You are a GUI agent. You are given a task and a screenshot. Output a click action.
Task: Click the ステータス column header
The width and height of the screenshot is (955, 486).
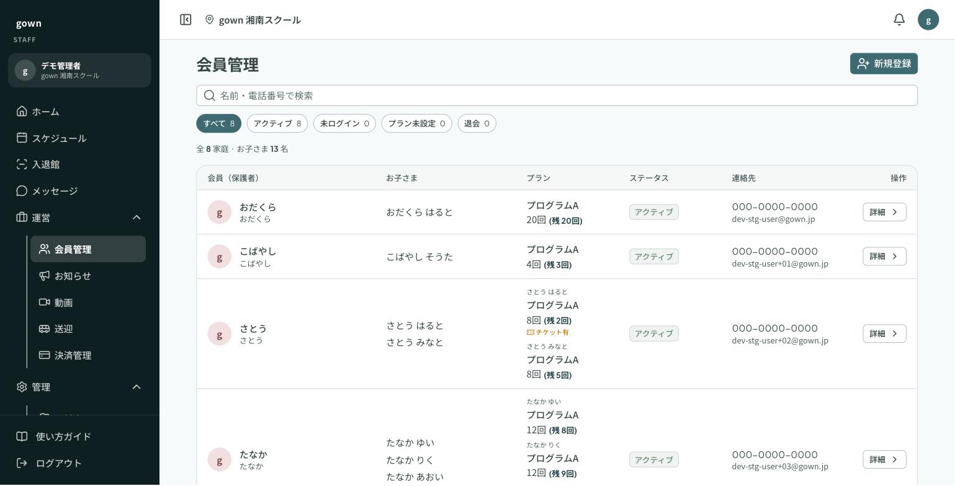pos(649,178)
